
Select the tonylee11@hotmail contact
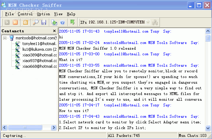tap(39, 44)
